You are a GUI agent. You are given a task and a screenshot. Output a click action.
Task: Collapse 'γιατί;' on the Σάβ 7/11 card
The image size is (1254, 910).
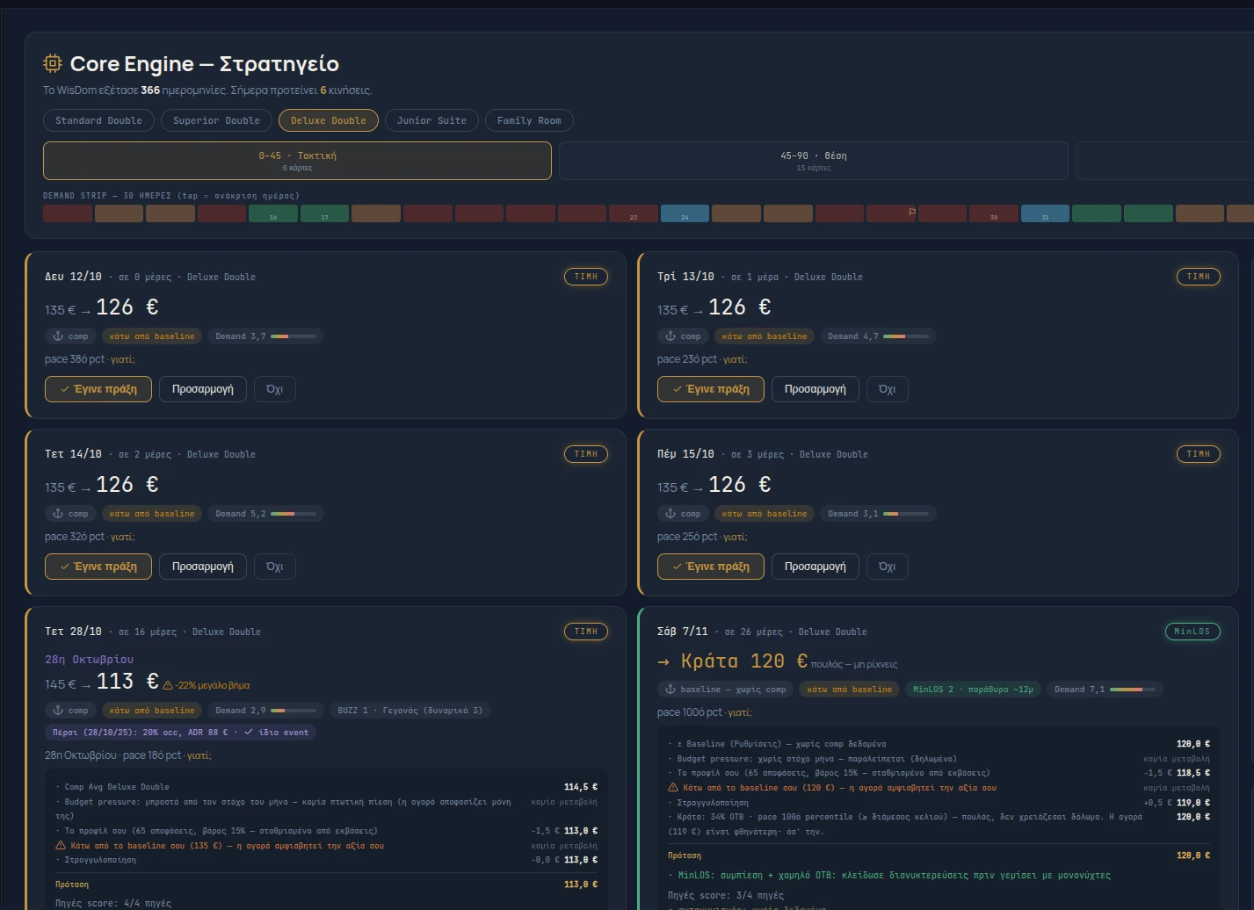pos(740,712)
